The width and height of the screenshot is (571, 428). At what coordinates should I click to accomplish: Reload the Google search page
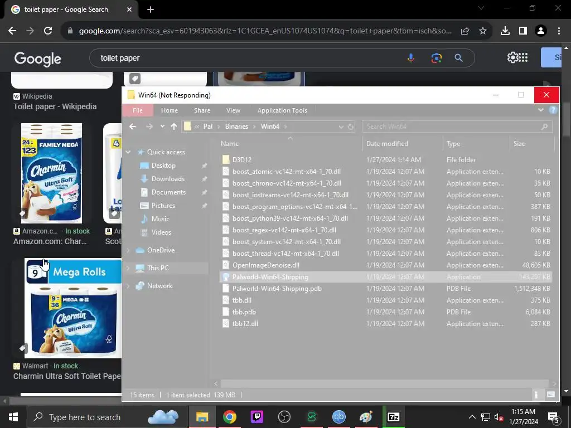coord(48,31)
